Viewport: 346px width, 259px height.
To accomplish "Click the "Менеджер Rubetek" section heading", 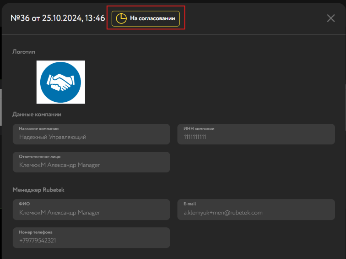I will [38, 189].
